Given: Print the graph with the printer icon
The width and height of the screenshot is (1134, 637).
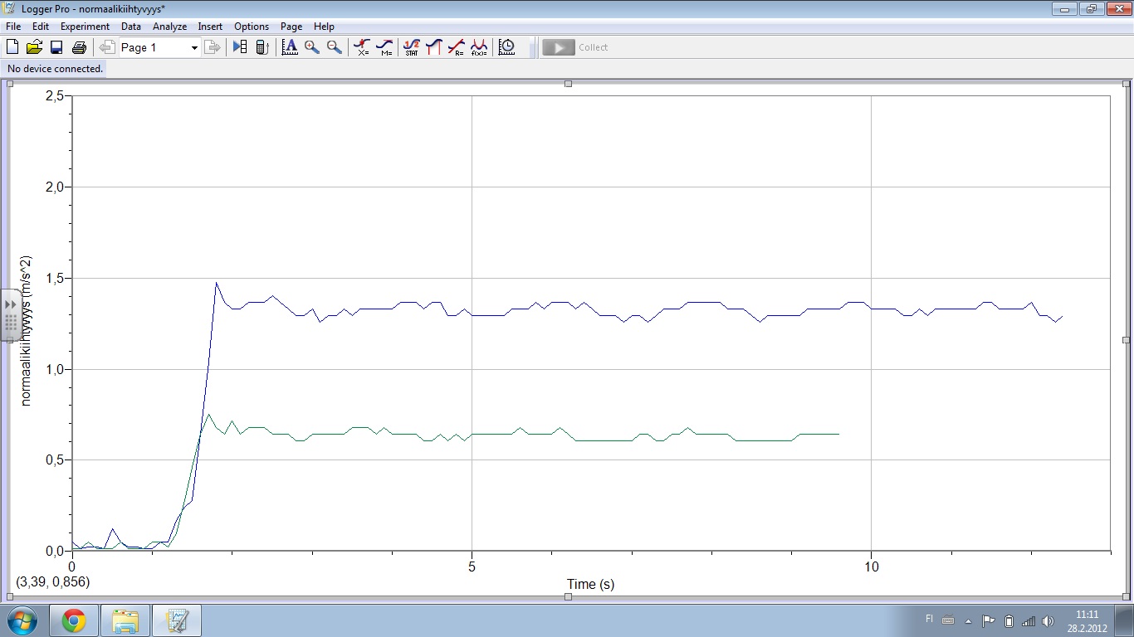Looking at the screenshot, I should point(79,47).
